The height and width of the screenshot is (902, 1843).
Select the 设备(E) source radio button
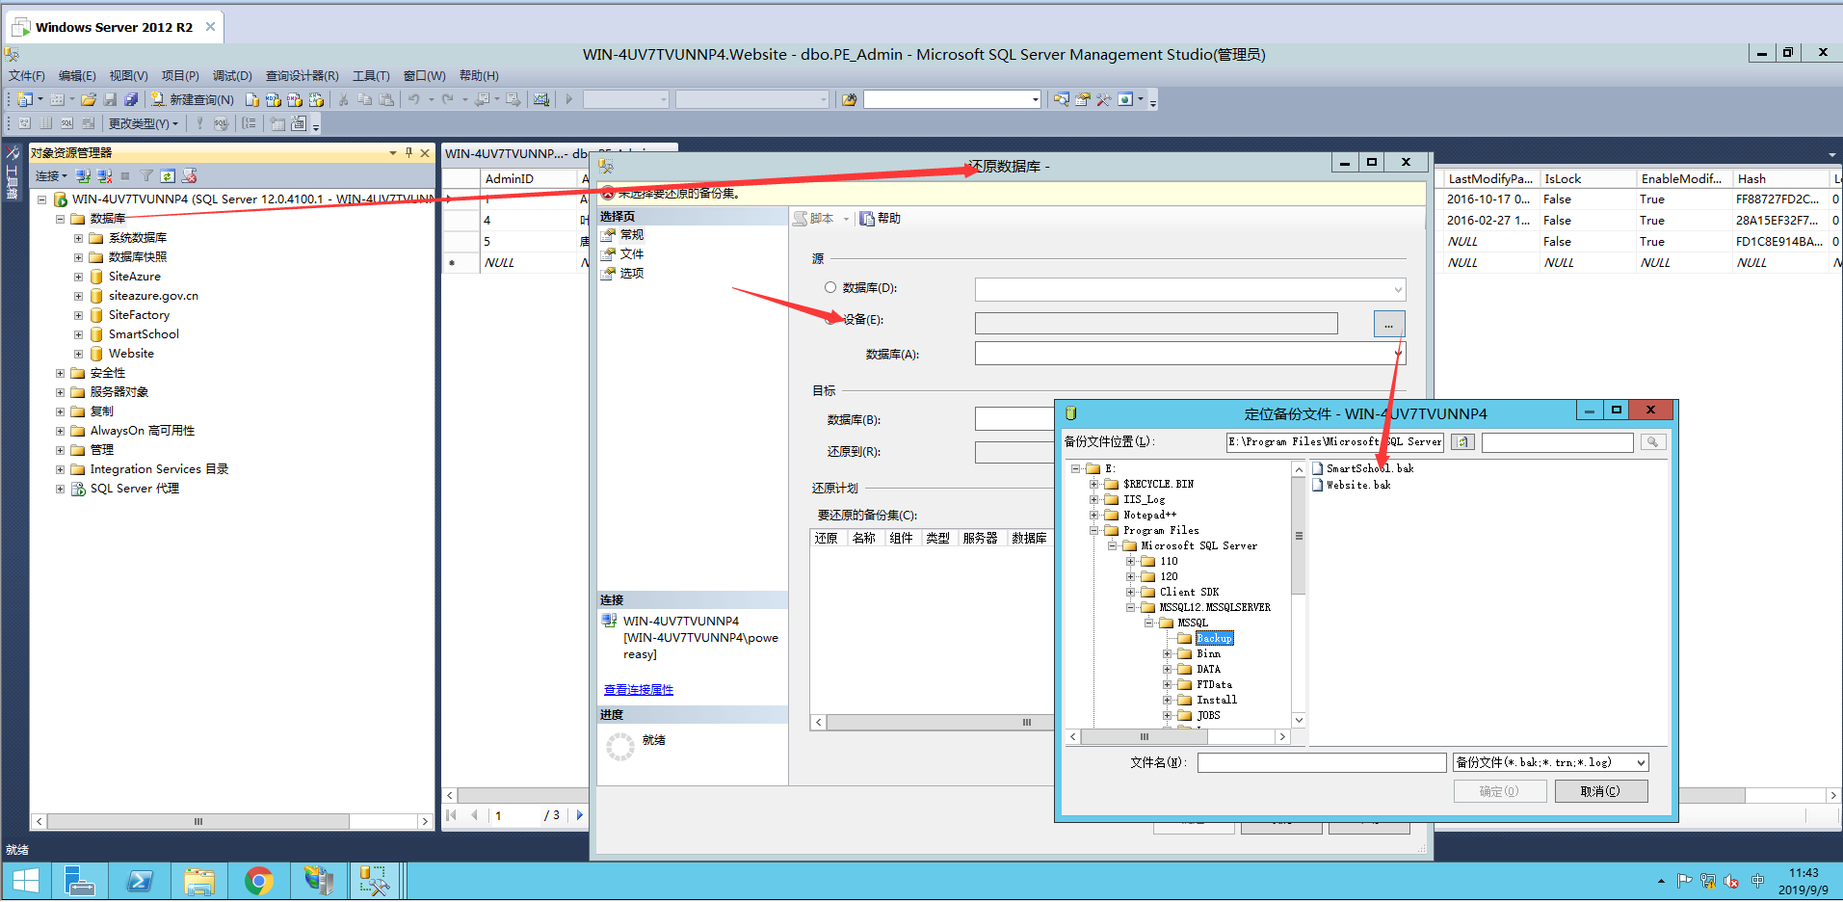click(x=829, y=319)
